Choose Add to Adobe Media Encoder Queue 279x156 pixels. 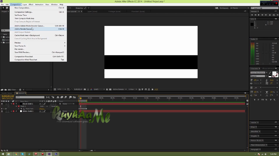(38, 26)
